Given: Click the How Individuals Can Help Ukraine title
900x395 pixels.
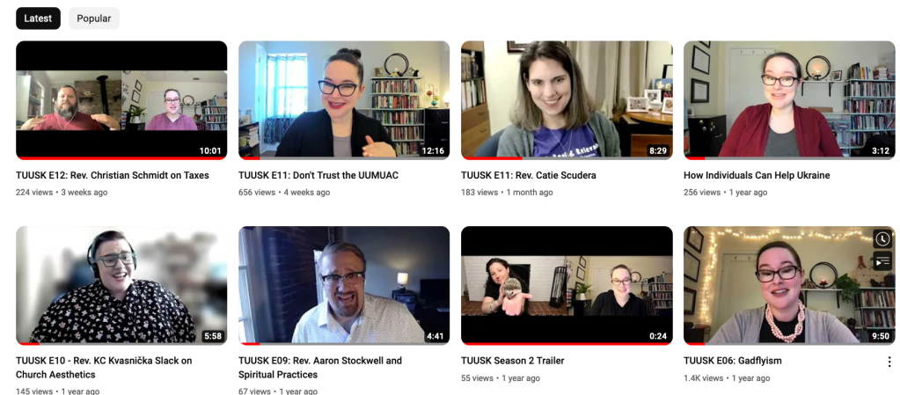Looking at the screenshot, I should [x=757, y=175].
